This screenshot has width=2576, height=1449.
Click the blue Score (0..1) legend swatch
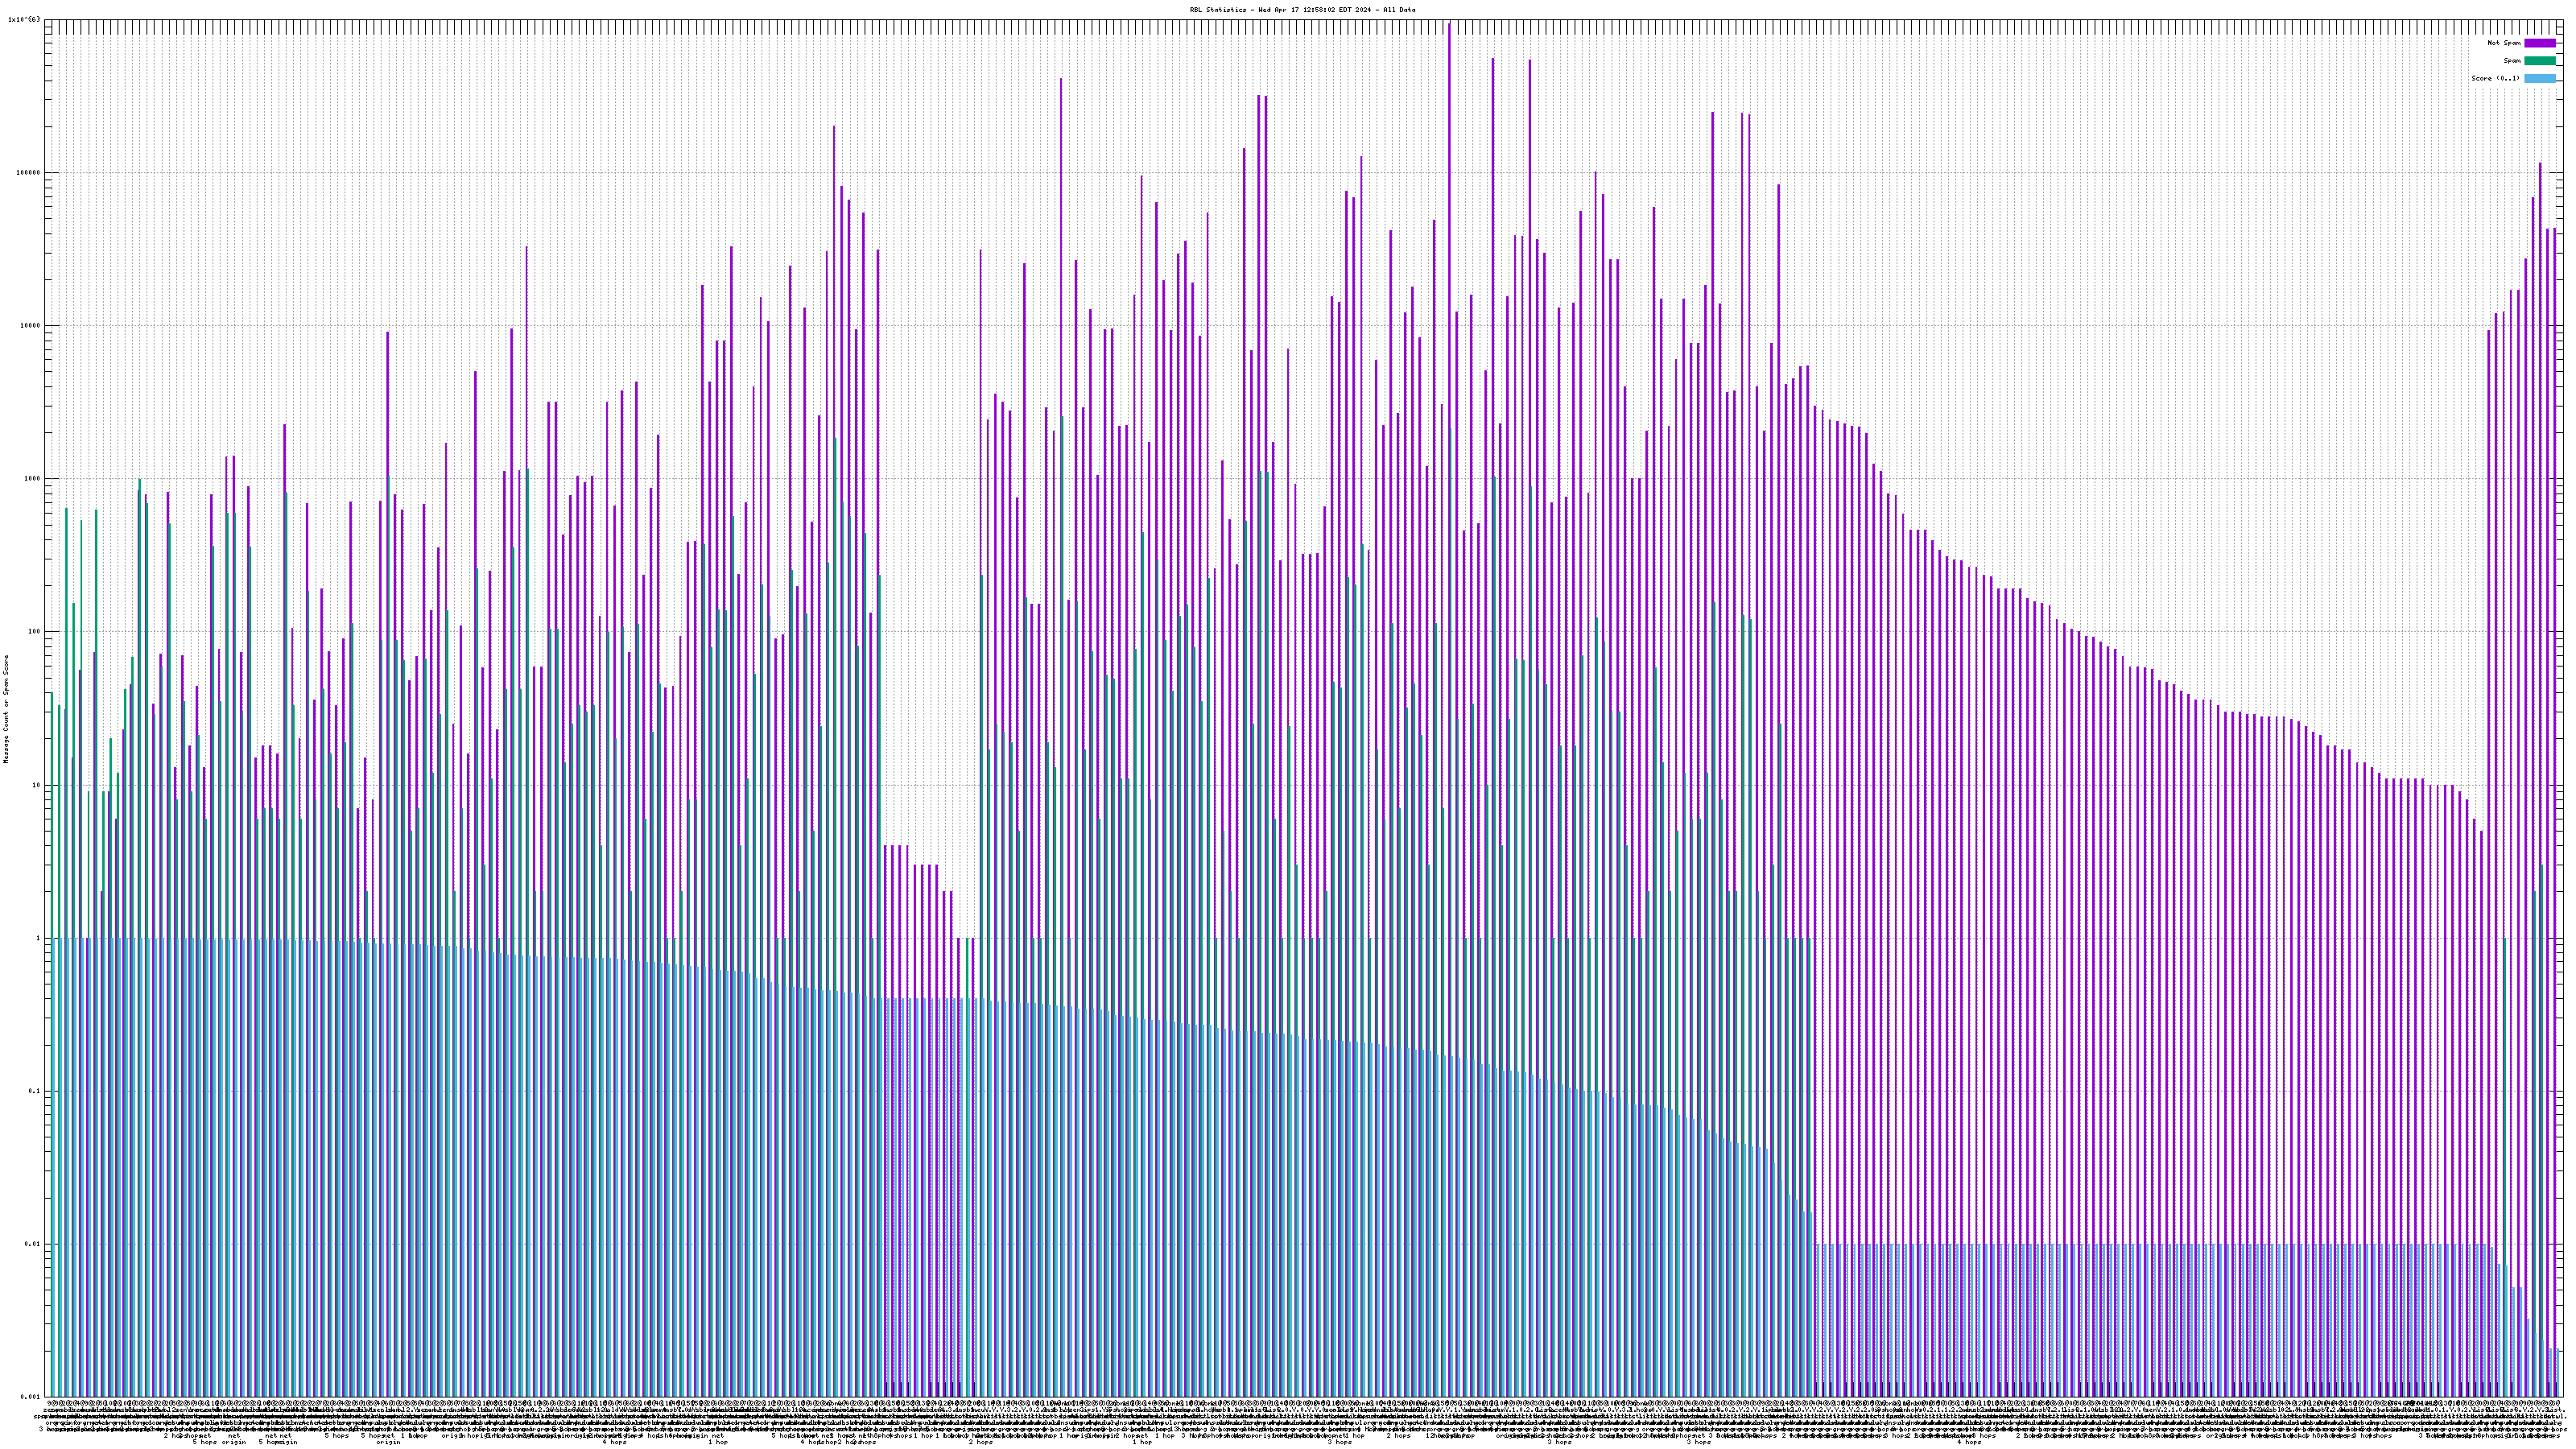[x=2539, y=78]
